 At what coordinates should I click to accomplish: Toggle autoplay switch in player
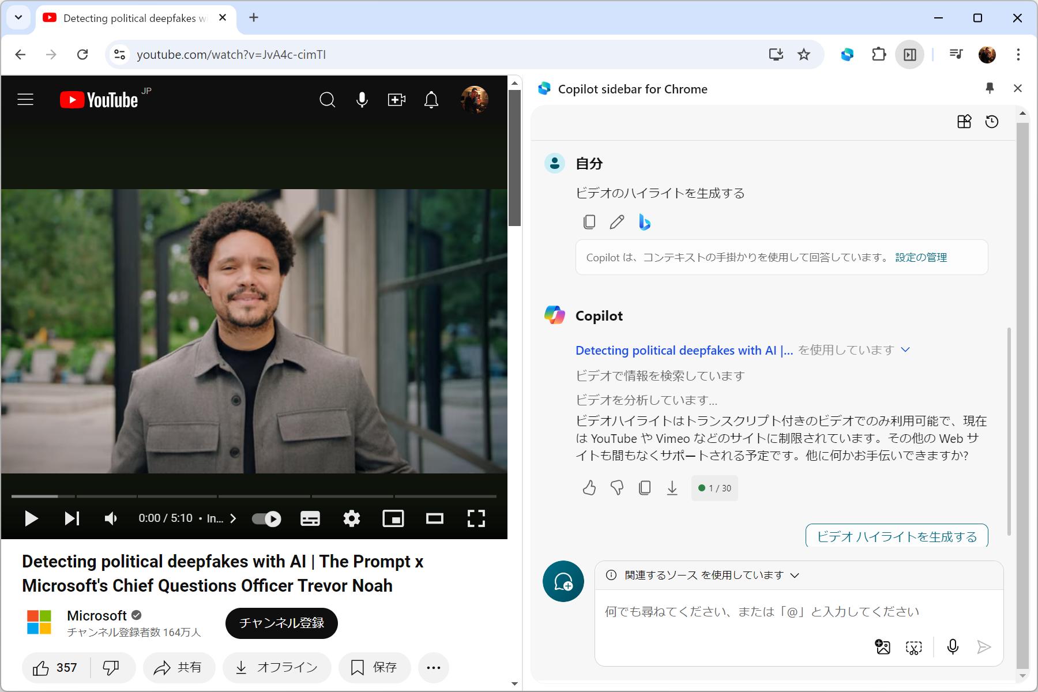[266, 518]
